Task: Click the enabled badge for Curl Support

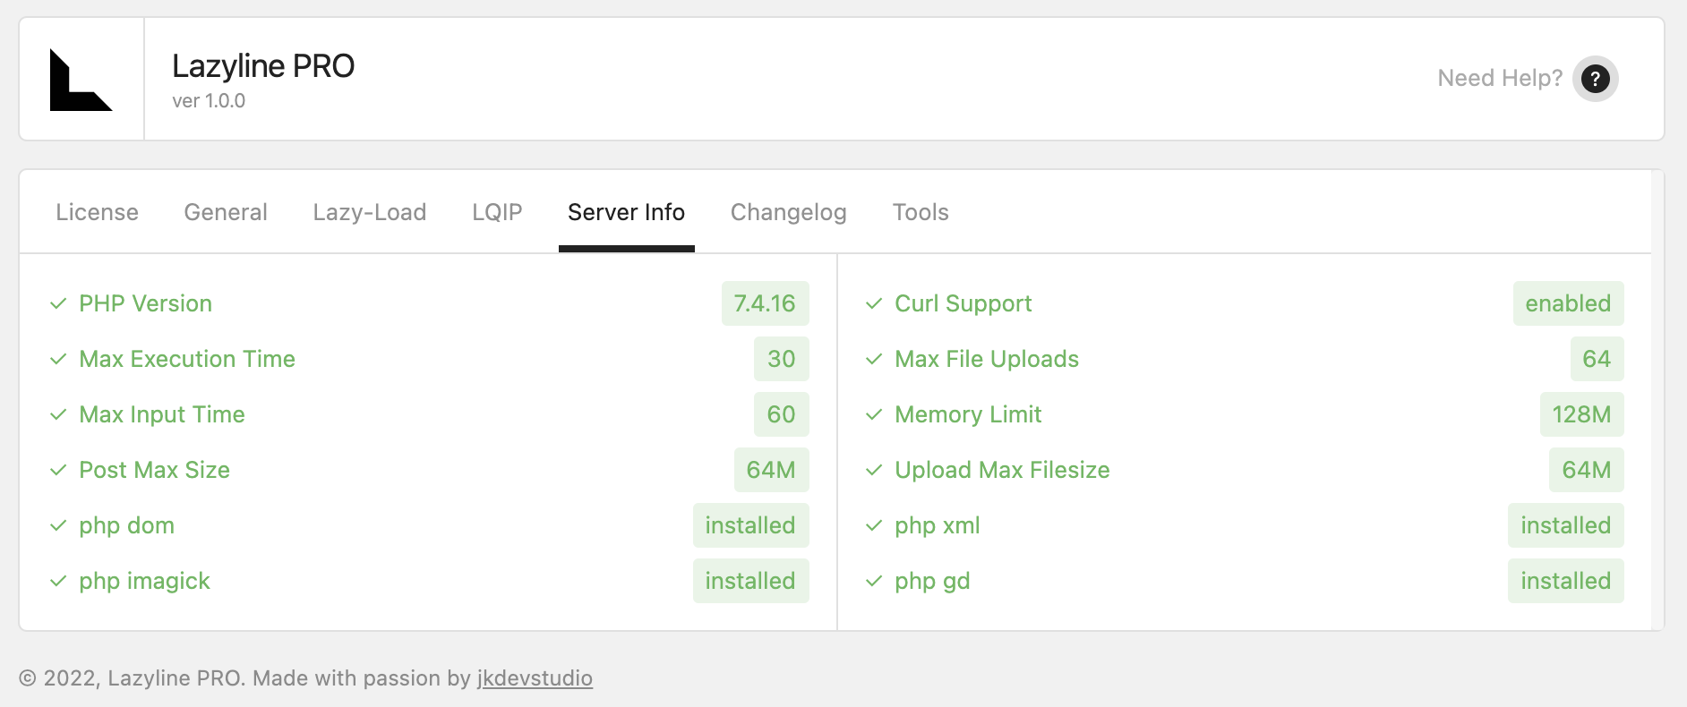Action: tap(1568, 303)
